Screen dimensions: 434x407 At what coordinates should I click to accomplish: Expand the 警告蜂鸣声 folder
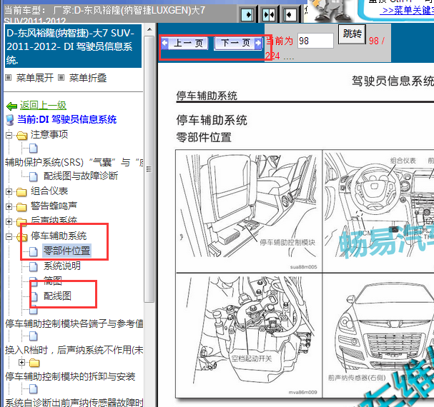point(9,206)
